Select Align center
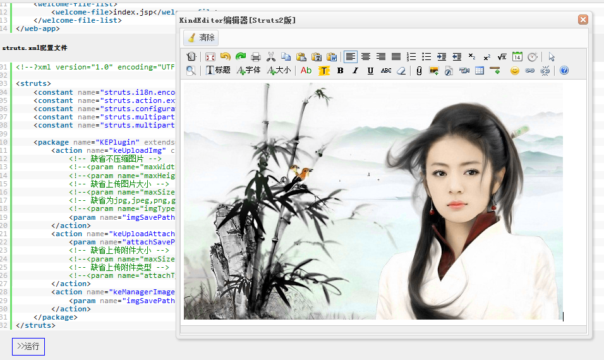 coord(366,57)
